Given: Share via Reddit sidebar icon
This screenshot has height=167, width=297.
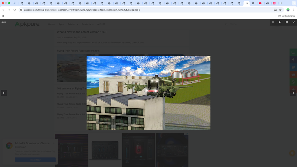Looking at the screenshot, I should click(x=293, y=74).
